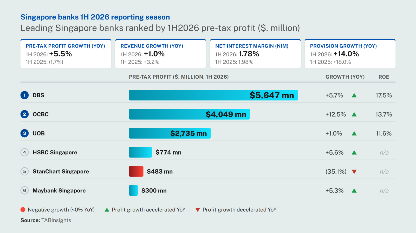Screen dimensions: 416x233
Task: Click the "NET INTEREST MARGIN (NIM)" card heading
Action: [x=252, y=46]
